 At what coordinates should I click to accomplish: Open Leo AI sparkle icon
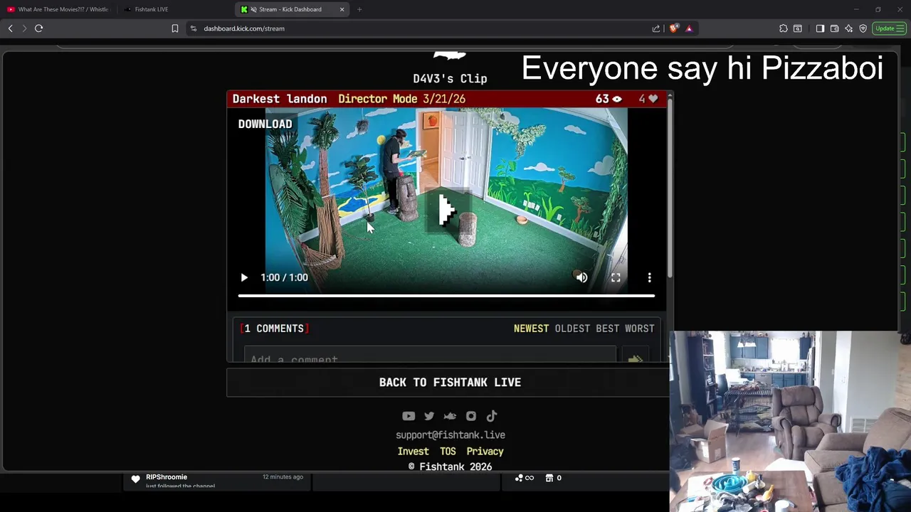point(848,28)
